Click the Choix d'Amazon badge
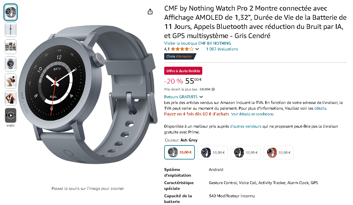The width and height of the screenshot is (353, 205). click(179, 56)
